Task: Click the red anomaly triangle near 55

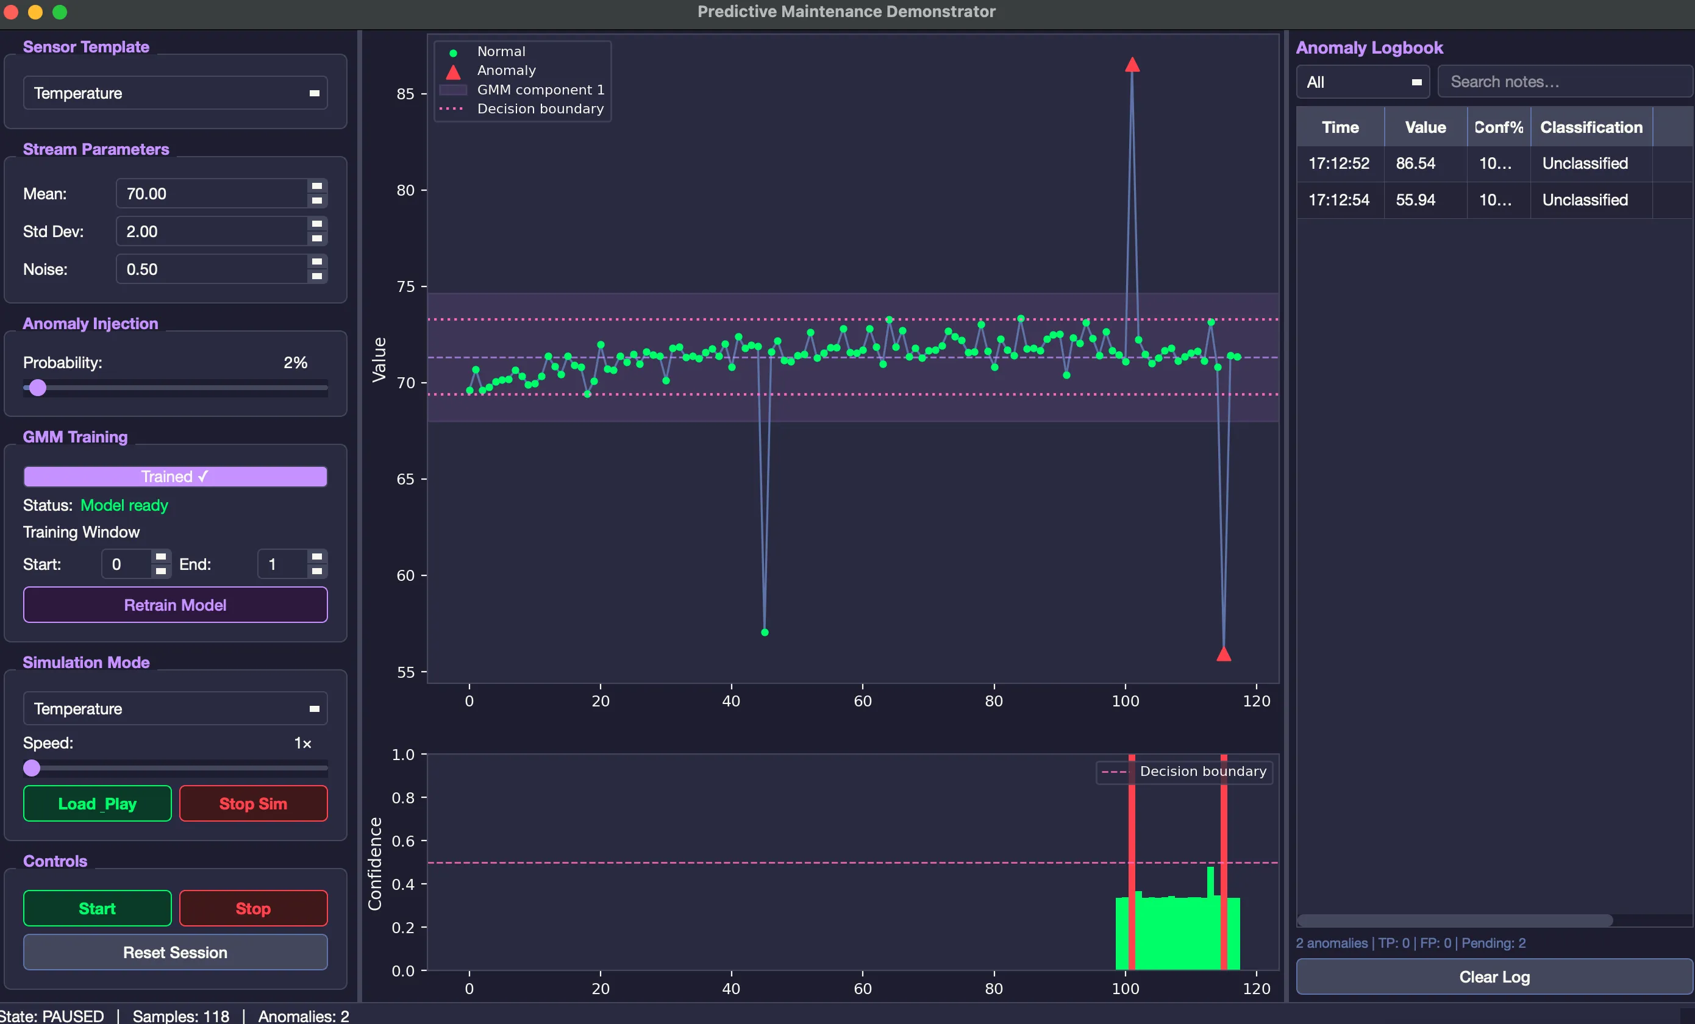Action: [1223, 654]
